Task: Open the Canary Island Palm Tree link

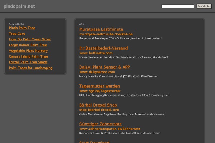Action: coord(28,56)
